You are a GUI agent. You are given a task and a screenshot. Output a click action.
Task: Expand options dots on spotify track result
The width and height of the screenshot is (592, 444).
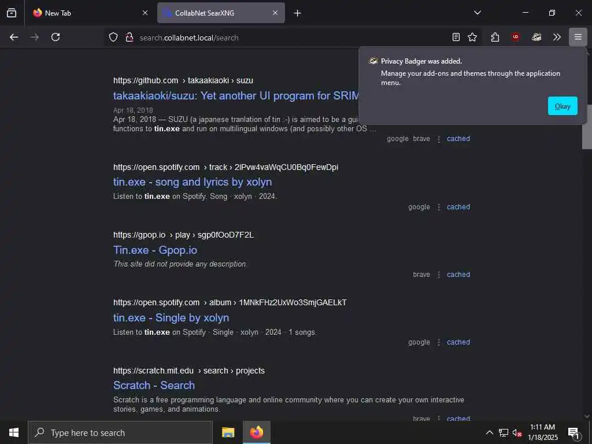(x=439, y=208)
